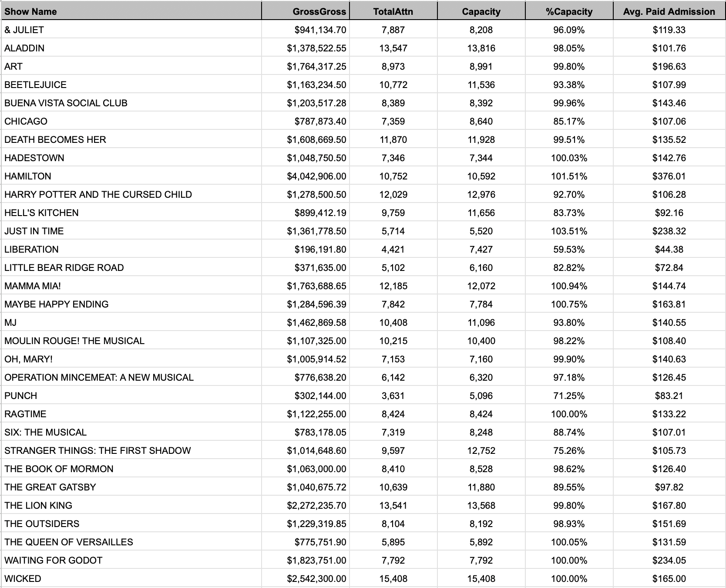This screenshot has height=588, width=726.
Task: Click HAMILTON's $376.01 average admission cell
Action: [669, 176]
